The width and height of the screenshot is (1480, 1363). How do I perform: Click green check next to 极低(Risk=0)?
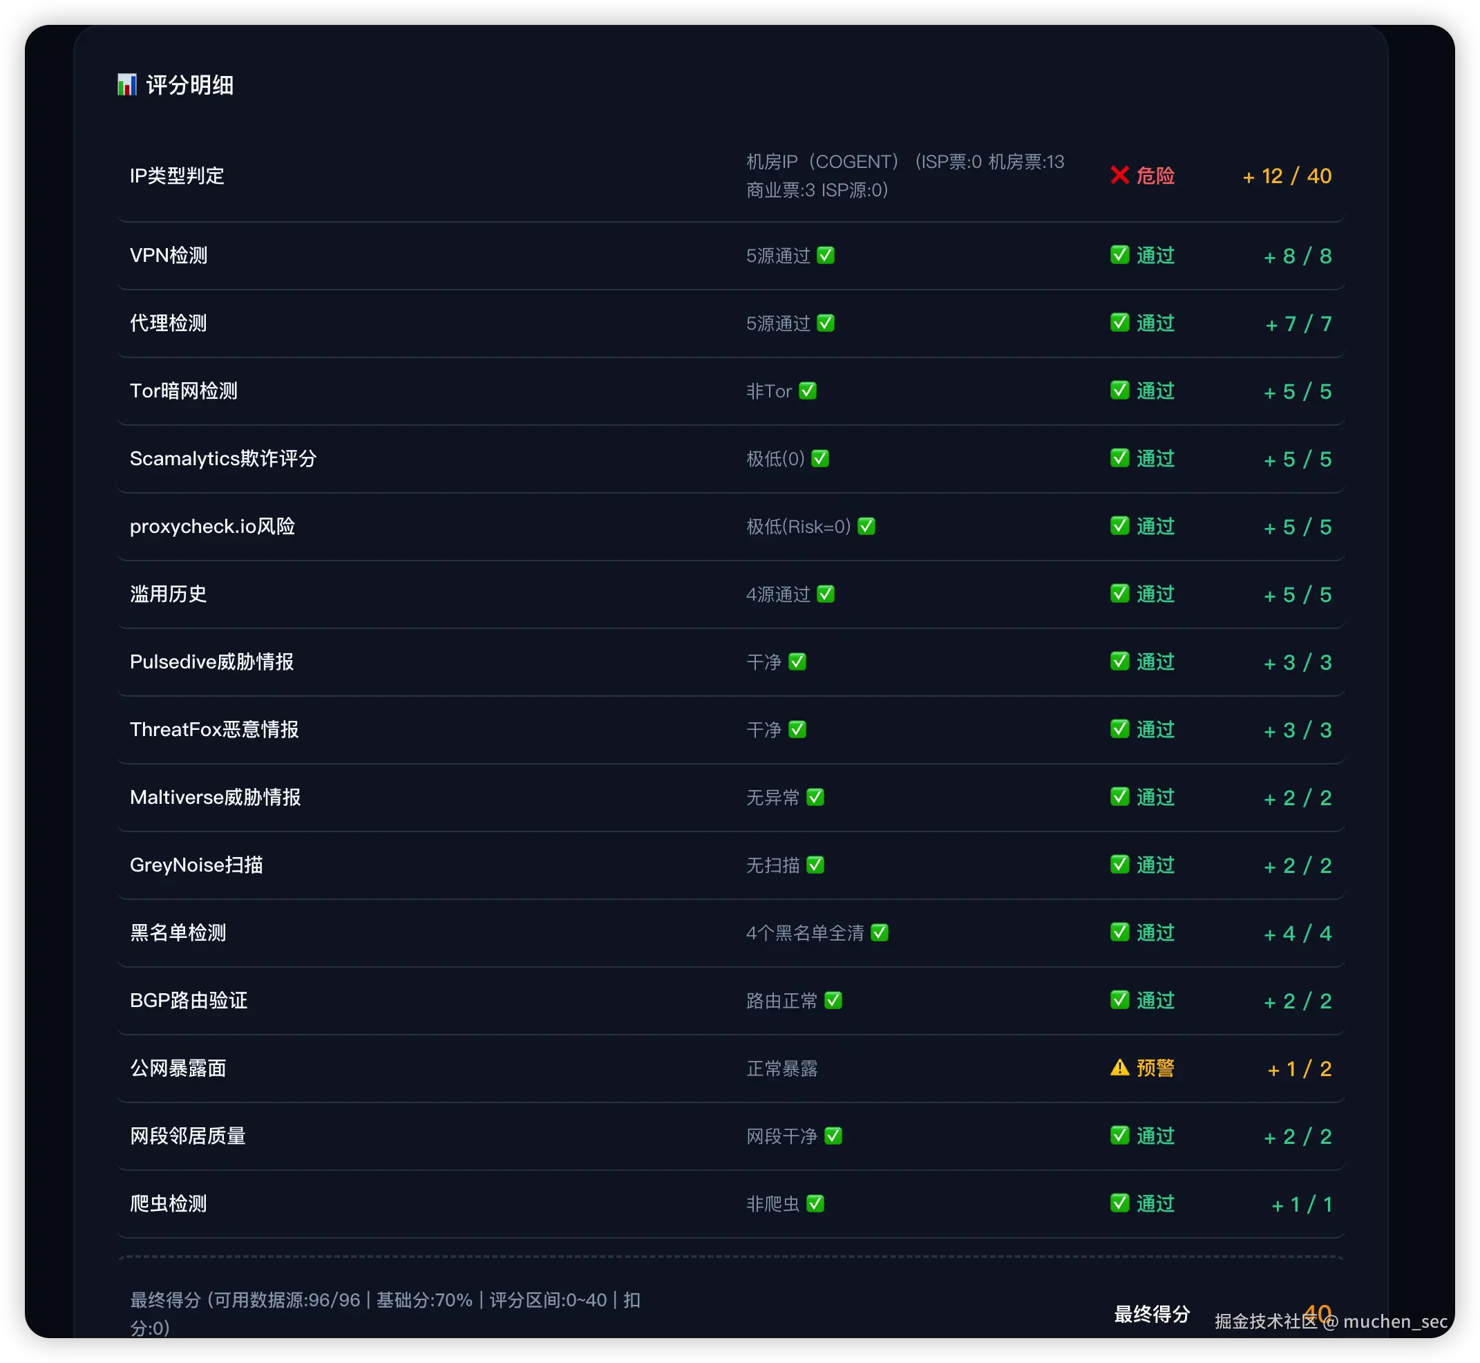tap(866, 527)
